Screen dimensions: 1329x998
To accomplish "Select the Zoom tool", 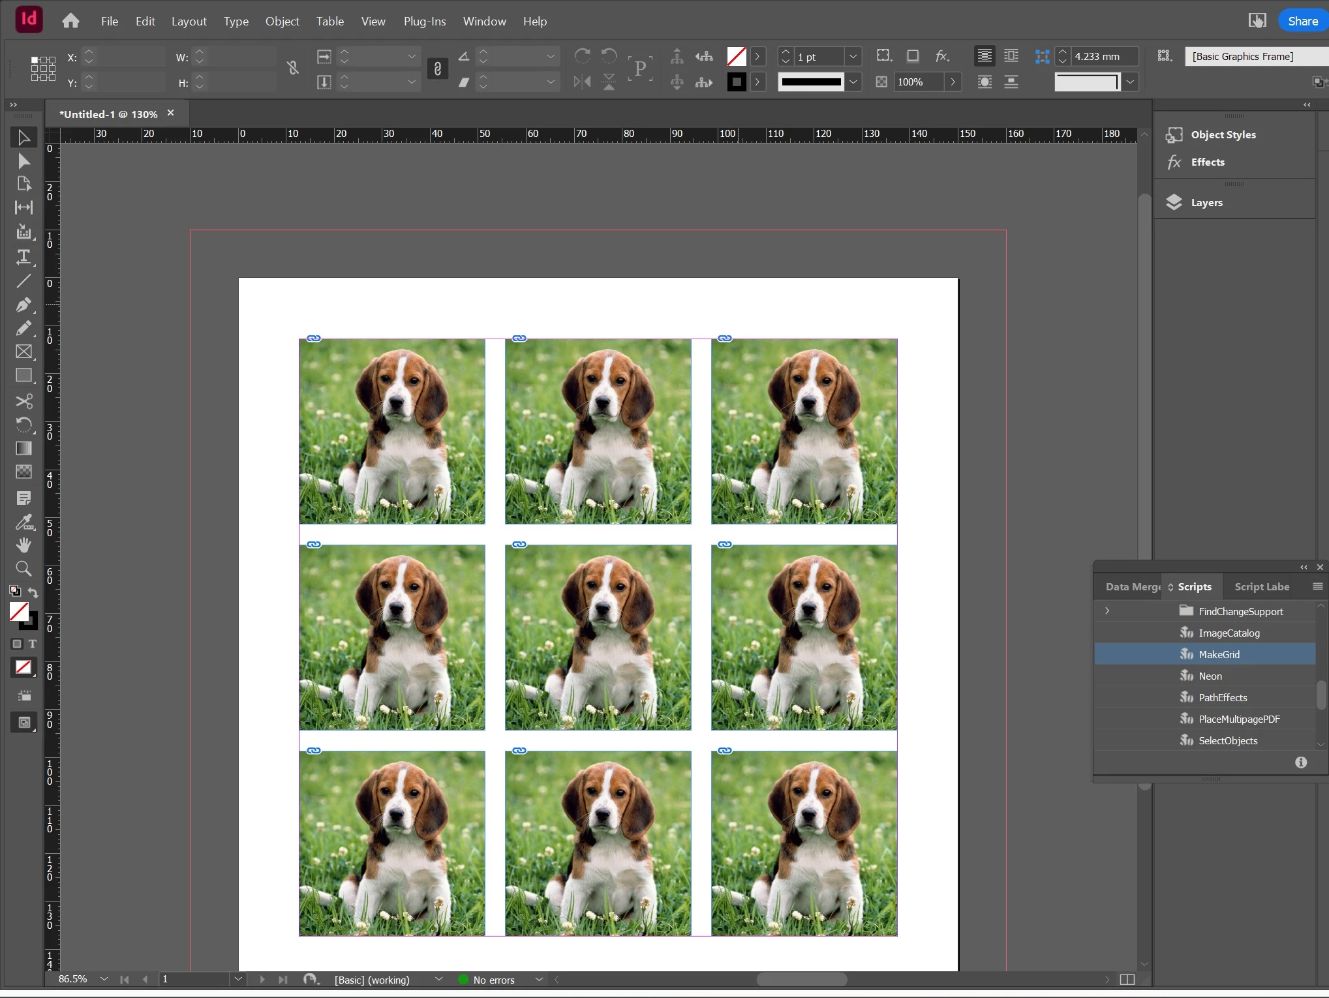I will 23,569.
